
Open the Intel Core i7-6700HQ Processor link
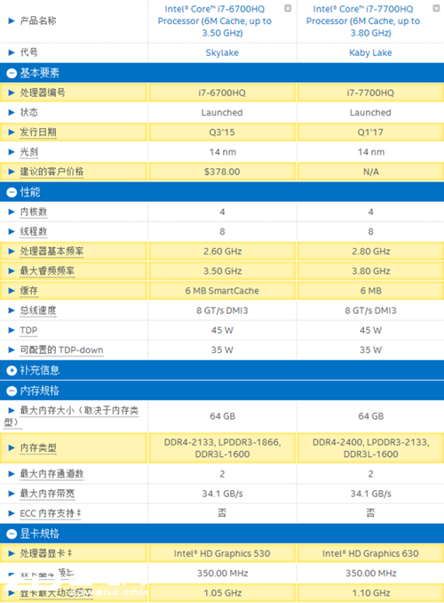coord(215,20)
